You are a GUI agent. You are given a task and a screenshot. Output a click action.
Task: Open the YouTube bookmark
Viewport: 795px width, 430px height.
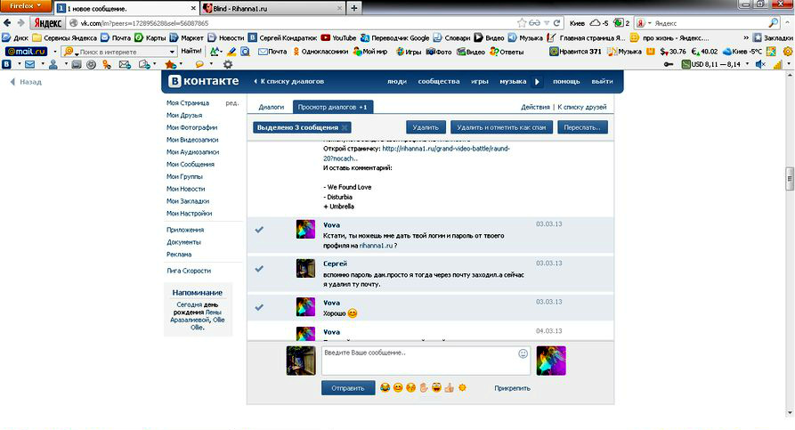338,37
